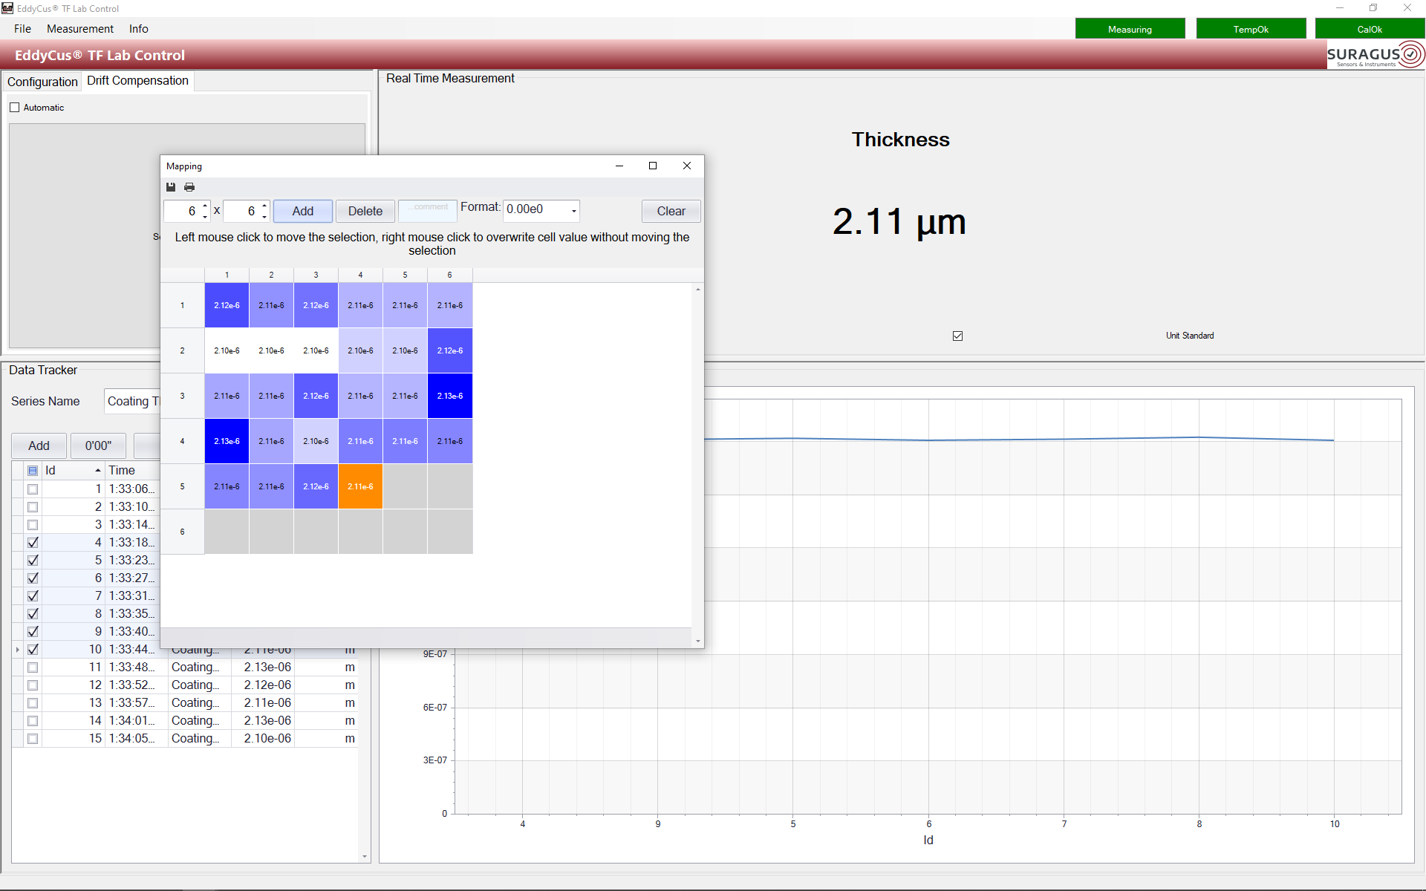Click the maximize icon in Mapping dialog
The height and width of the screenshot is (891, 1426).
click(652, 166)
